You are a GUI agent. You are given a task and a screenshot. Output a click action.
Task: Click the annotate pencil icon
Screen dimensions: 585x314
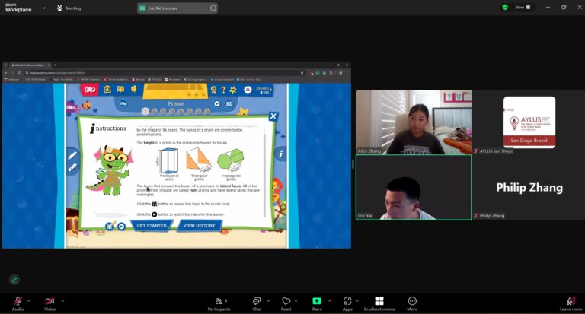pyautogui.click(x=14, y=280)
